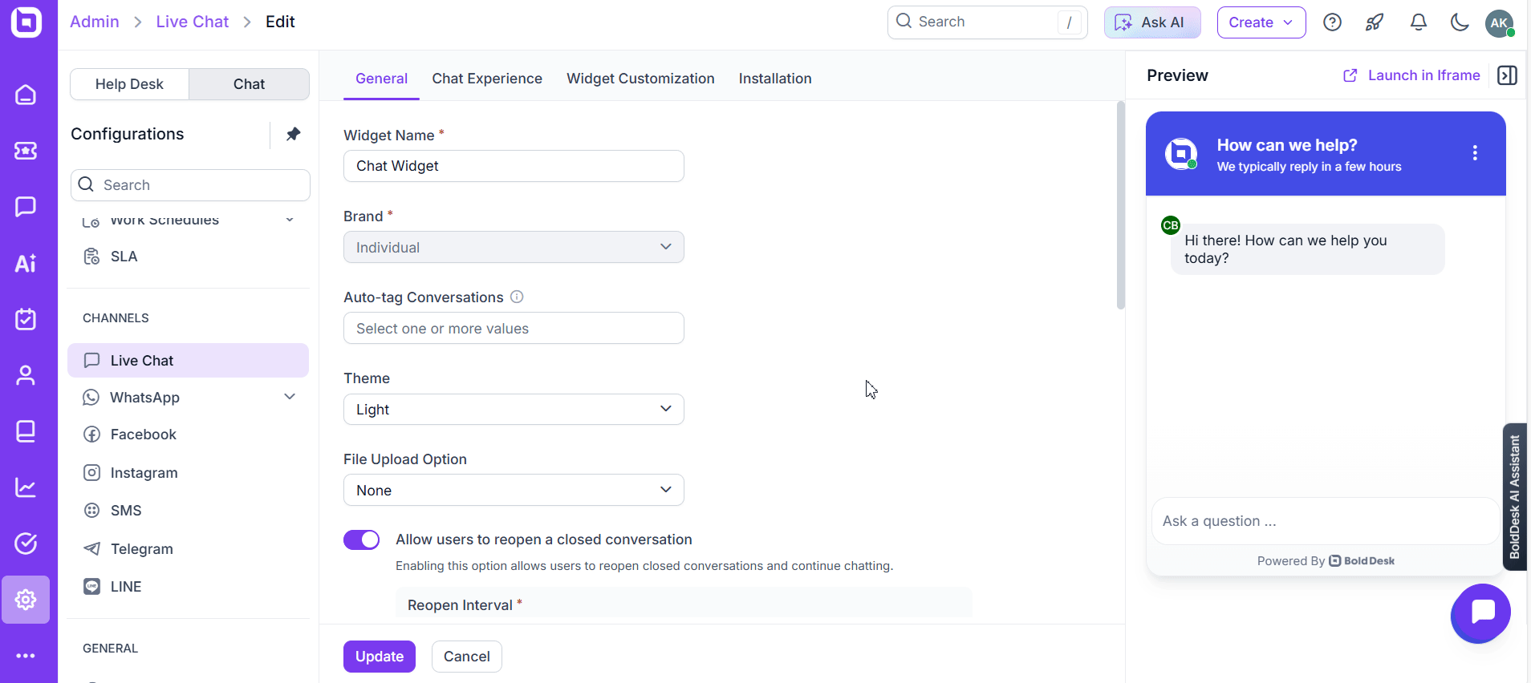This screenshot has width=1531, height=683.
Task: Switch to Chat Experience tab
Action: (487, 79)
